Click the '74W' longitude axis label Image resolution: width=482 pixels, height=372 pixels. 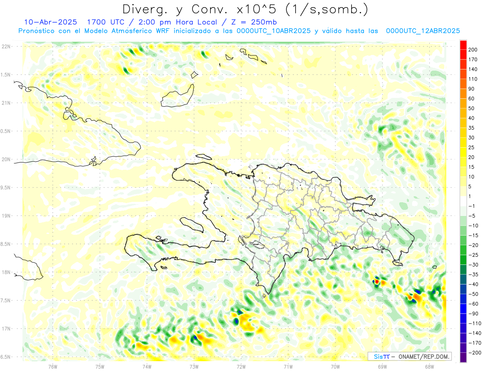point(147,366)
